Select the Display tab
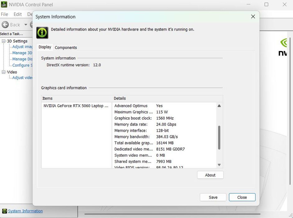The width and height of the screenshot is (293, 218). [x=45, y=47]
